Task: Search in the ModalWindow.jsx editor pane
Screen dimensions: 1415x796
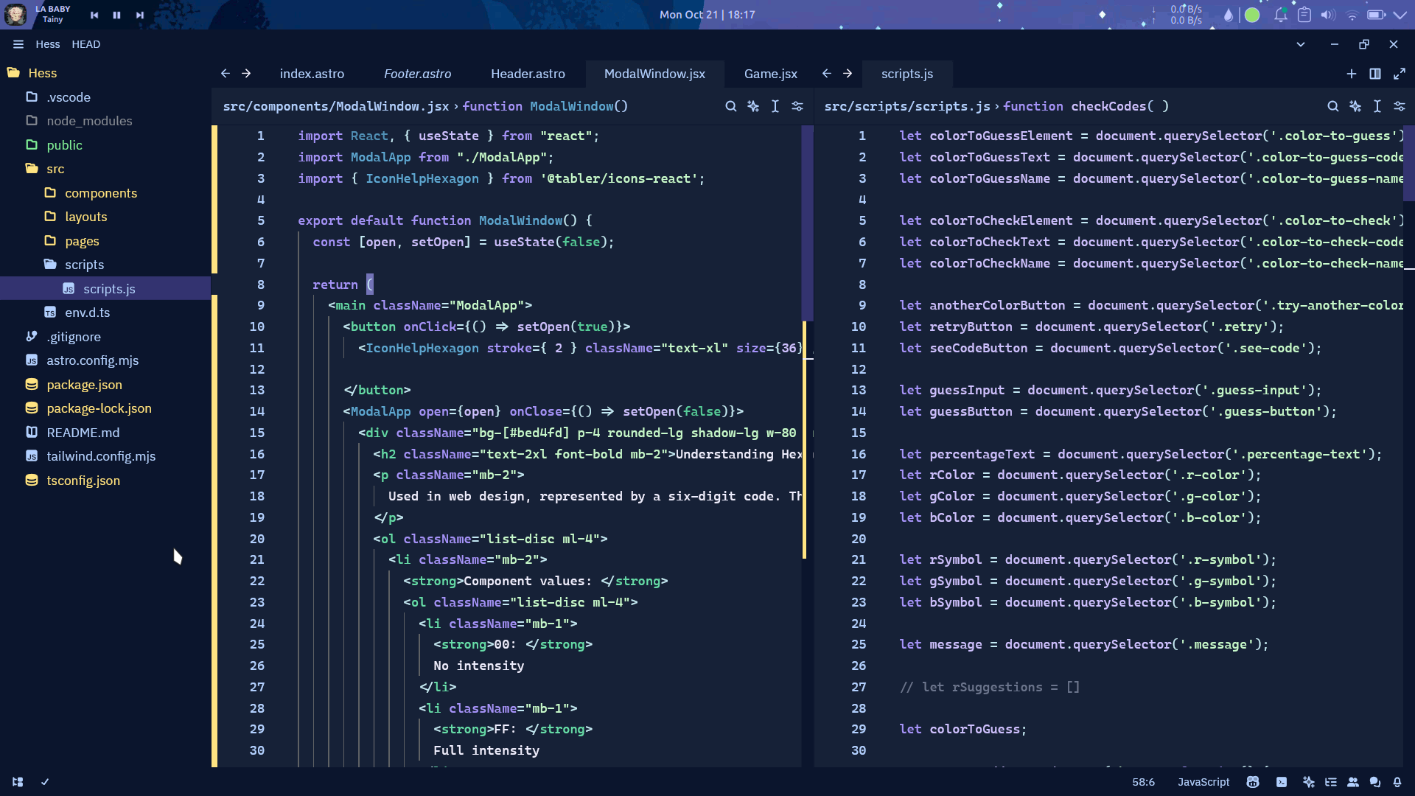Action: coord(730,106)
